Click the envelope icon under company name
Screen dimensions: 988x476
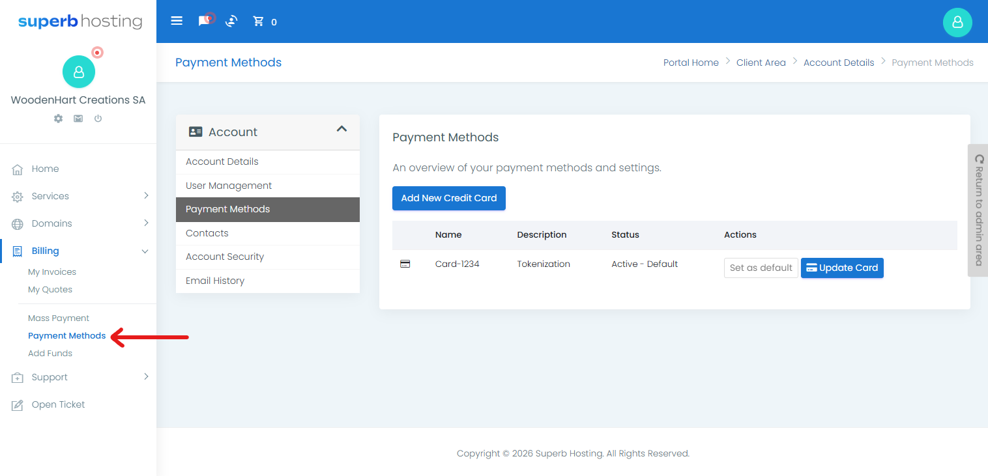coord(78,119)
